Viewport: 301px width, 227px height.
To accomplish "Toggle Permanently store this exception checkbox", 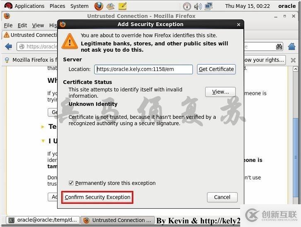I will click(x=71, y=183).
